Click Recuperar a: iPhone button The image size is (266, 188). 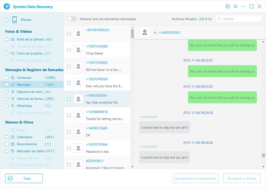click(242, 179)
